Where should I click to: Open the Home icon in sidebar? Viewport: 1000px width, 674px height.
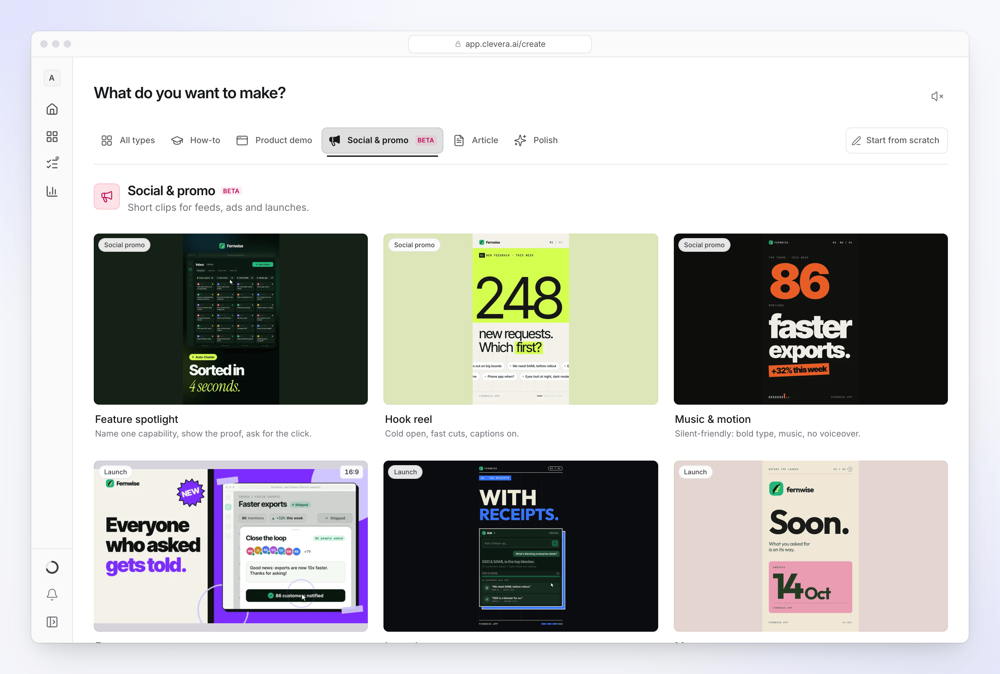click(52, 109)
